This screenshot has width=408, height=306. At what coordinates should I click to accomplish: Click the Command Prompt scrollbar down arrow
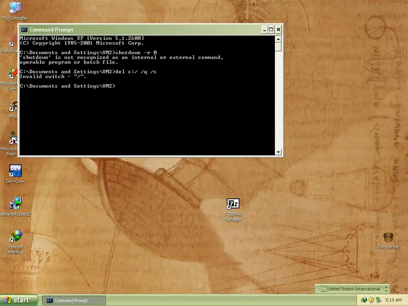tap(278, 152)
